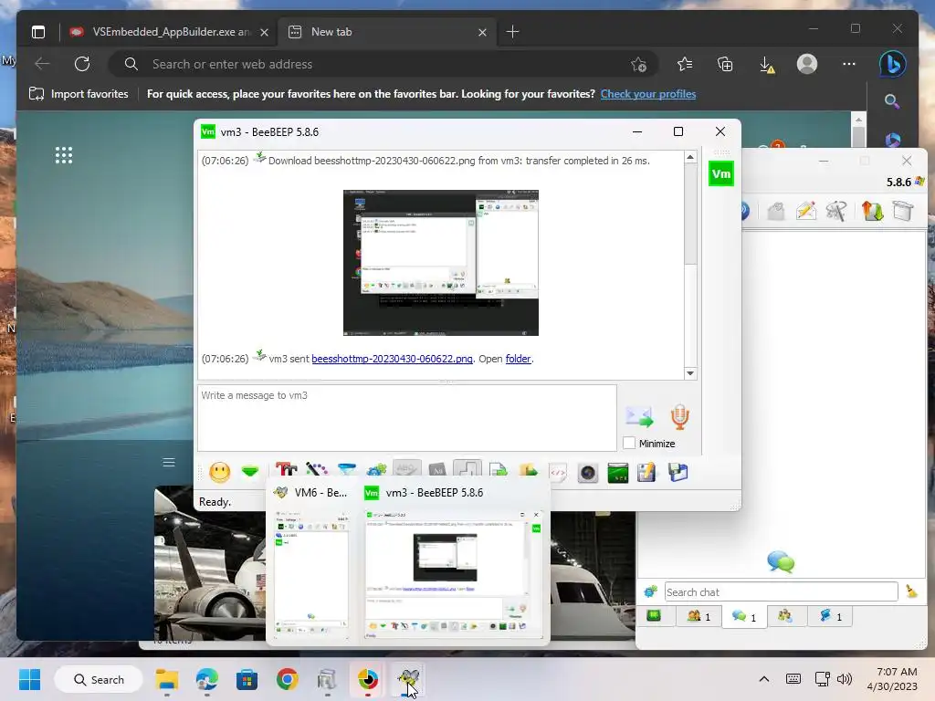
Task: Click the magnifier wand icon in VM6 toolbar
Action: point(836,211)
